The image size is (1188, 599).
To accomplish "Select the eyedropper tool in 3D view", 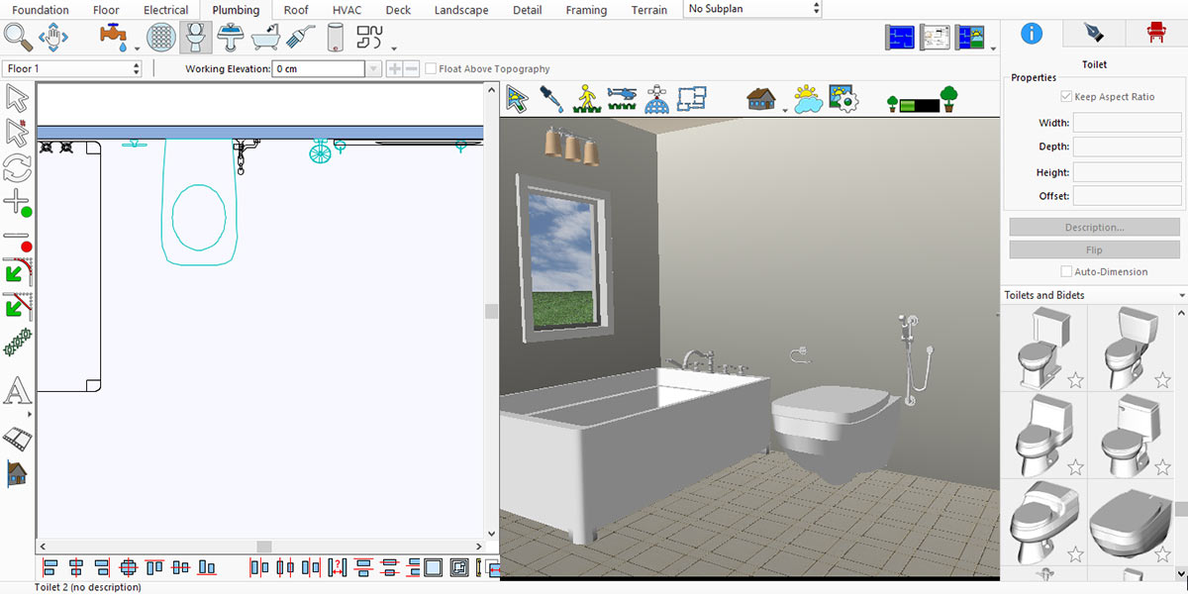I will click(549, 98).
